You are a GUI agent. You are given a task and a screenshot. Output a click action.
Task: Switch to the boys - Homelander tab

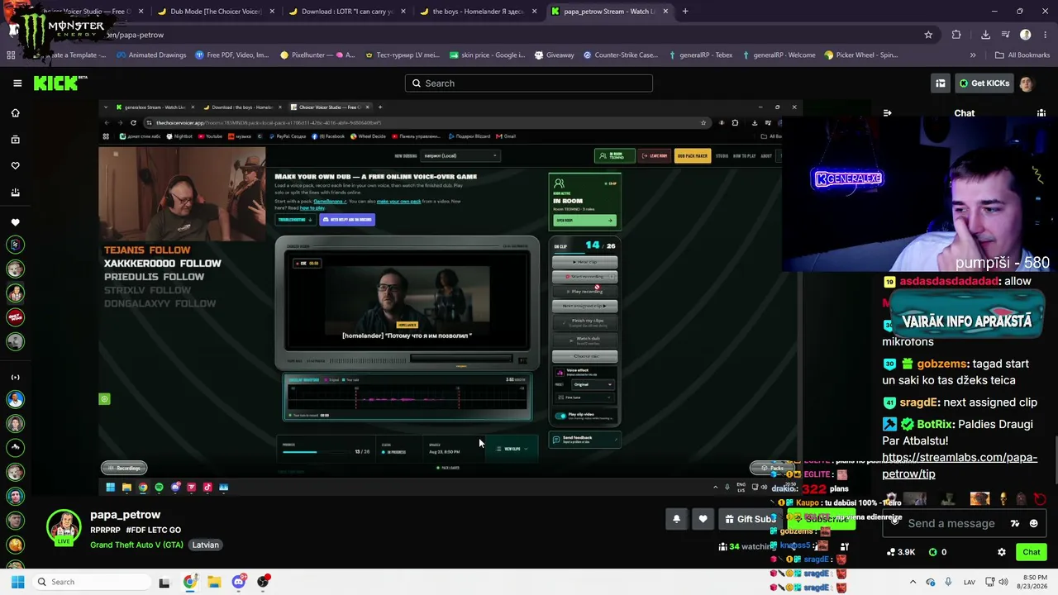tap(479, 12)
